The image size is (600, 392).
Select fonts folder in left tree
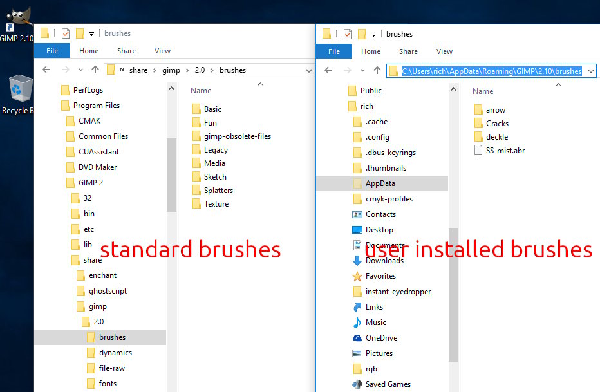tap(102, 384)
